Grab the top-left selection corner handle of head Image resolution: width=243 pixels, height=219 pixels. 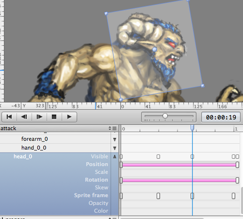[x=106, y=14]
